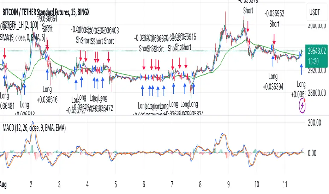Open the USDT currency selector
The height and width of the screenshot is (194, 329).
click(317, 12)
